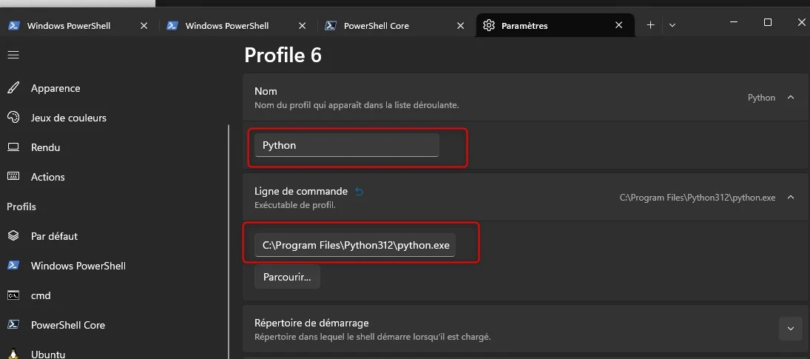Click the Exécutable de profil description
The image size is (810, 359).
tap(295, 205)
